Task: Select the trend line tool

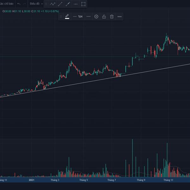Action: tap(60, 4)
